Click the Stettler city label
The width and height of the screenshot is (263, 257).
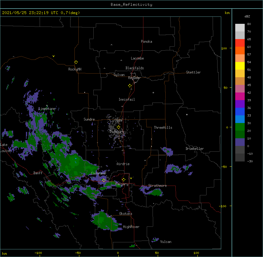click(x=193, y=72)
